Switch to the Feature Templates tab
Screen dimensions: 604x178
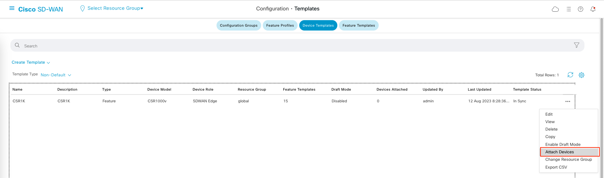click(358, 25)
